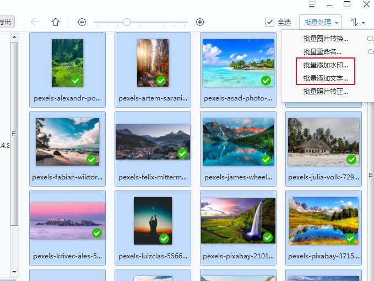Click filename label pexels-julia-volk-729...
This screenshot has height=281, width=374.
pyautogui.click(x=324, y=177)
